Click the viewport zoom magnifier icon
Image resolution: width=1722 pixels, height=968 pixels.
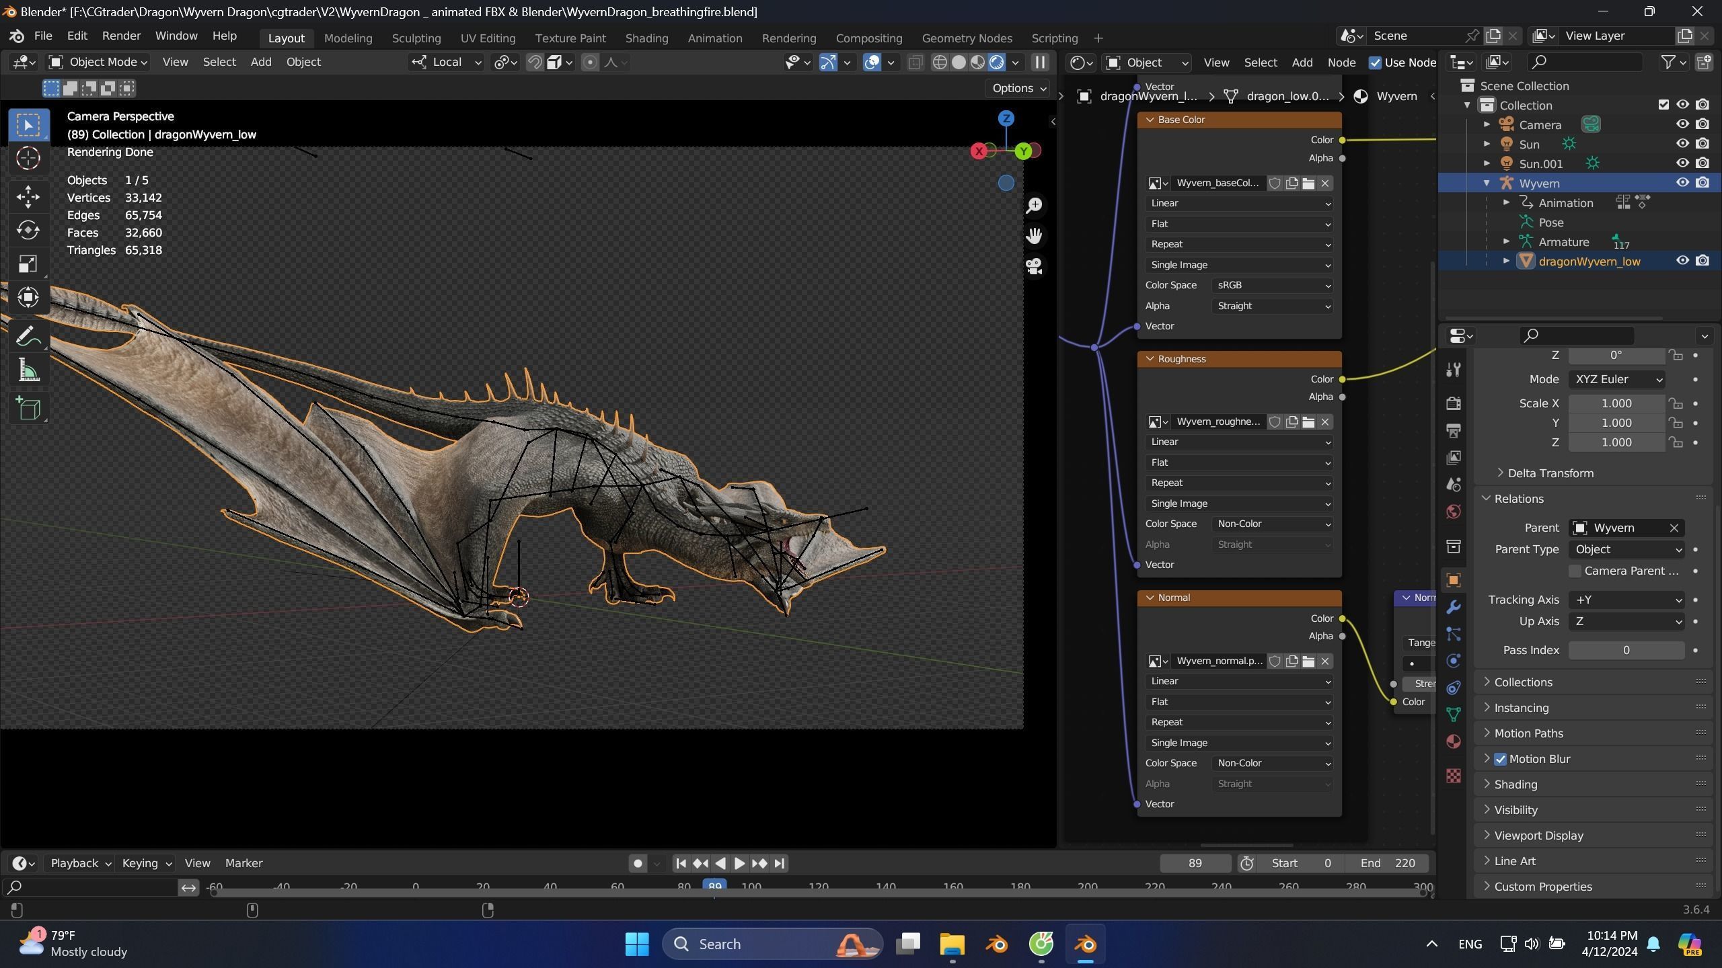click(1034, 206)
